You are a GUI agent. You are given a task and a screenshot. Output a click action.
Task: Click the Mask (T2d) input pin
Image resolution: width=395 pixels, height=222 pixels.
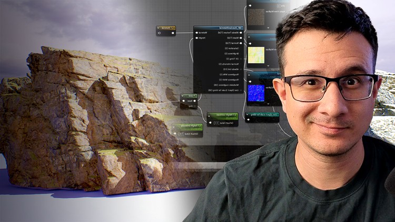pyautogui.click(x=241, y=38)
